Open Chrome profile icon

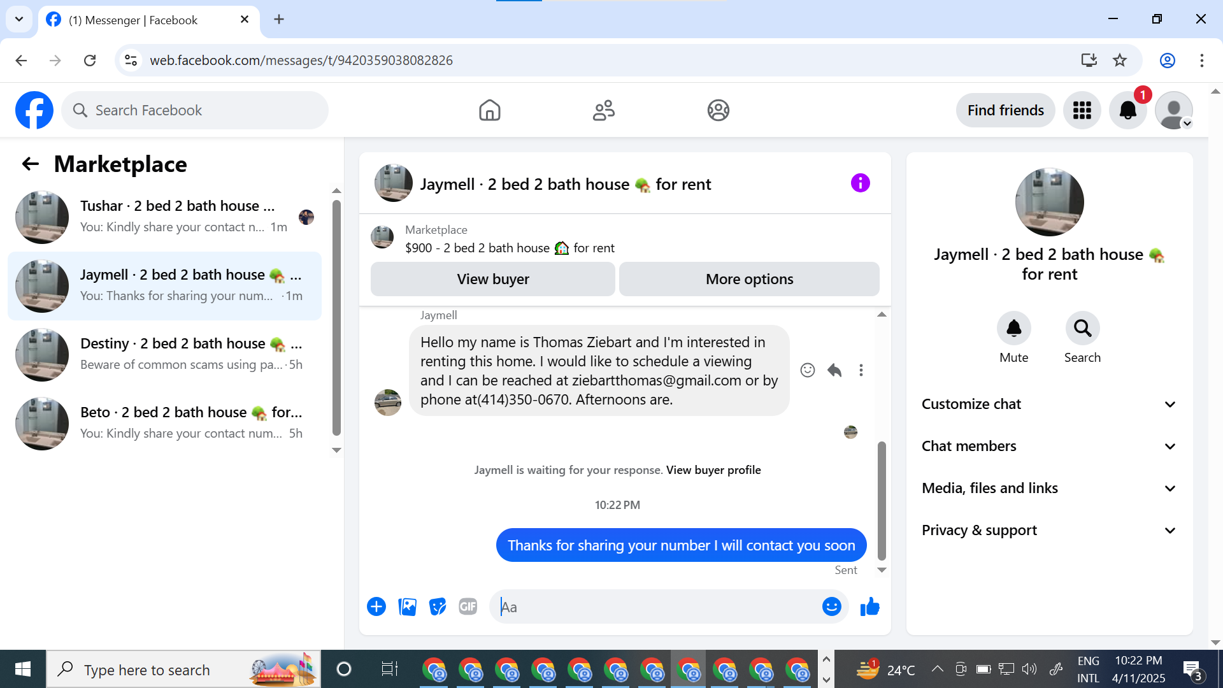(1167, 61)
